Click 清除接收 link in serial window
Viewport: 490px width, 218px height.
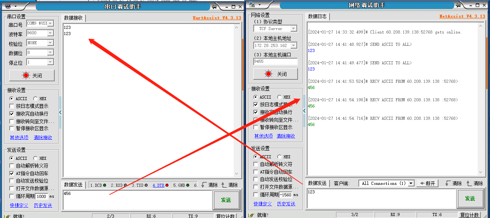click(43, 138)
